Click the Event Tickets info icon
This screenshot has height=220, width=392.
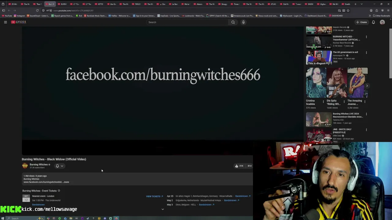tap(59, 191)
